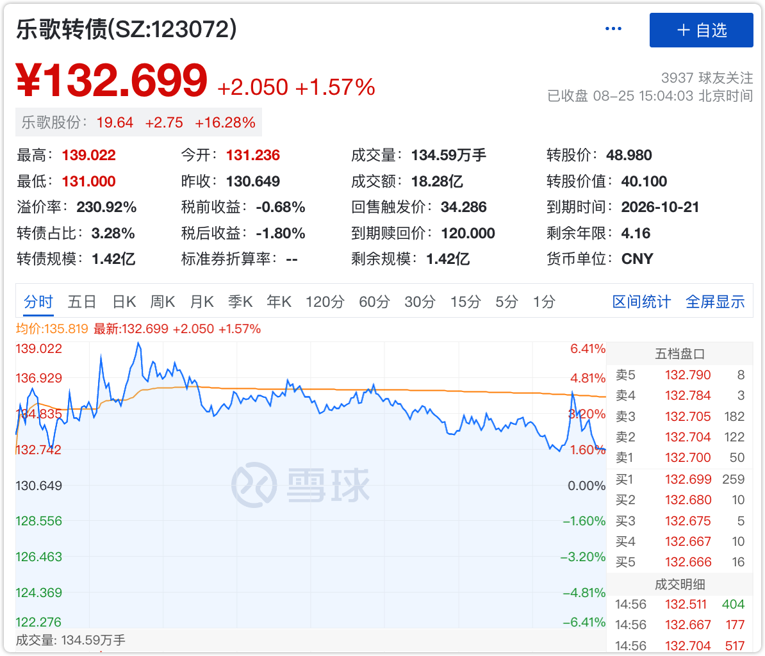Switch to the 5分 interval tab

[506, 302]
